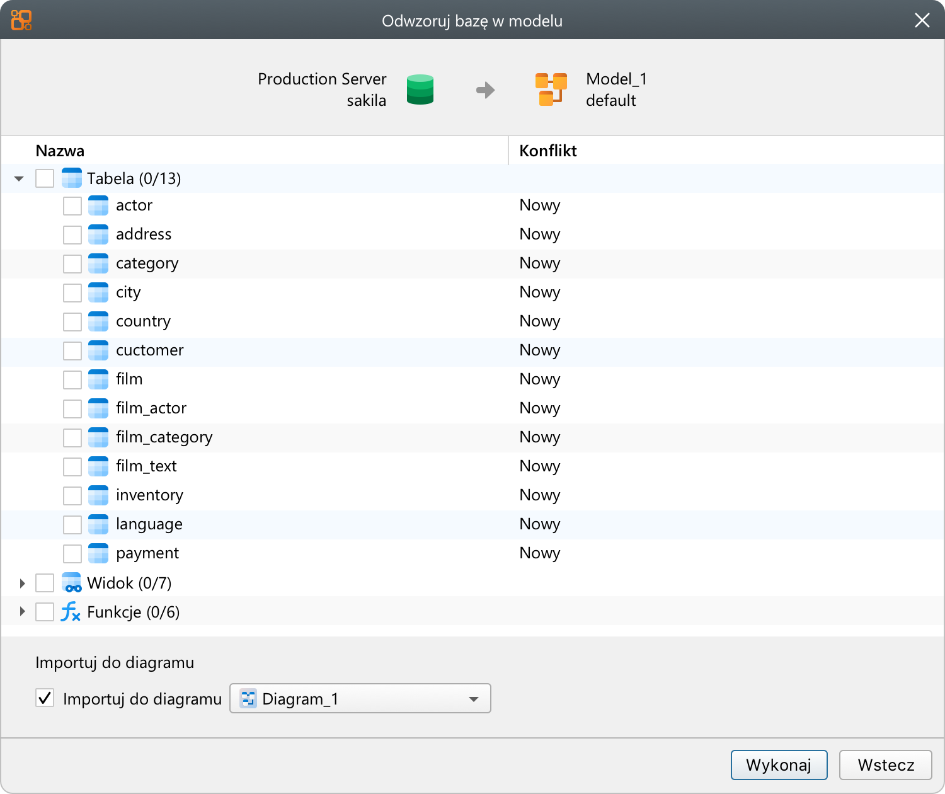Click the film_category table icon

pyautogui.click(x=98, y=437)
